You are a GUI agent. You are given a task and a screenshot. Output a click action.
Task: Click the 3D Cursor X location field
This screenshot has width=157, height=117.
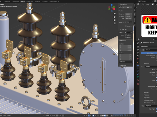pos(126,46)
